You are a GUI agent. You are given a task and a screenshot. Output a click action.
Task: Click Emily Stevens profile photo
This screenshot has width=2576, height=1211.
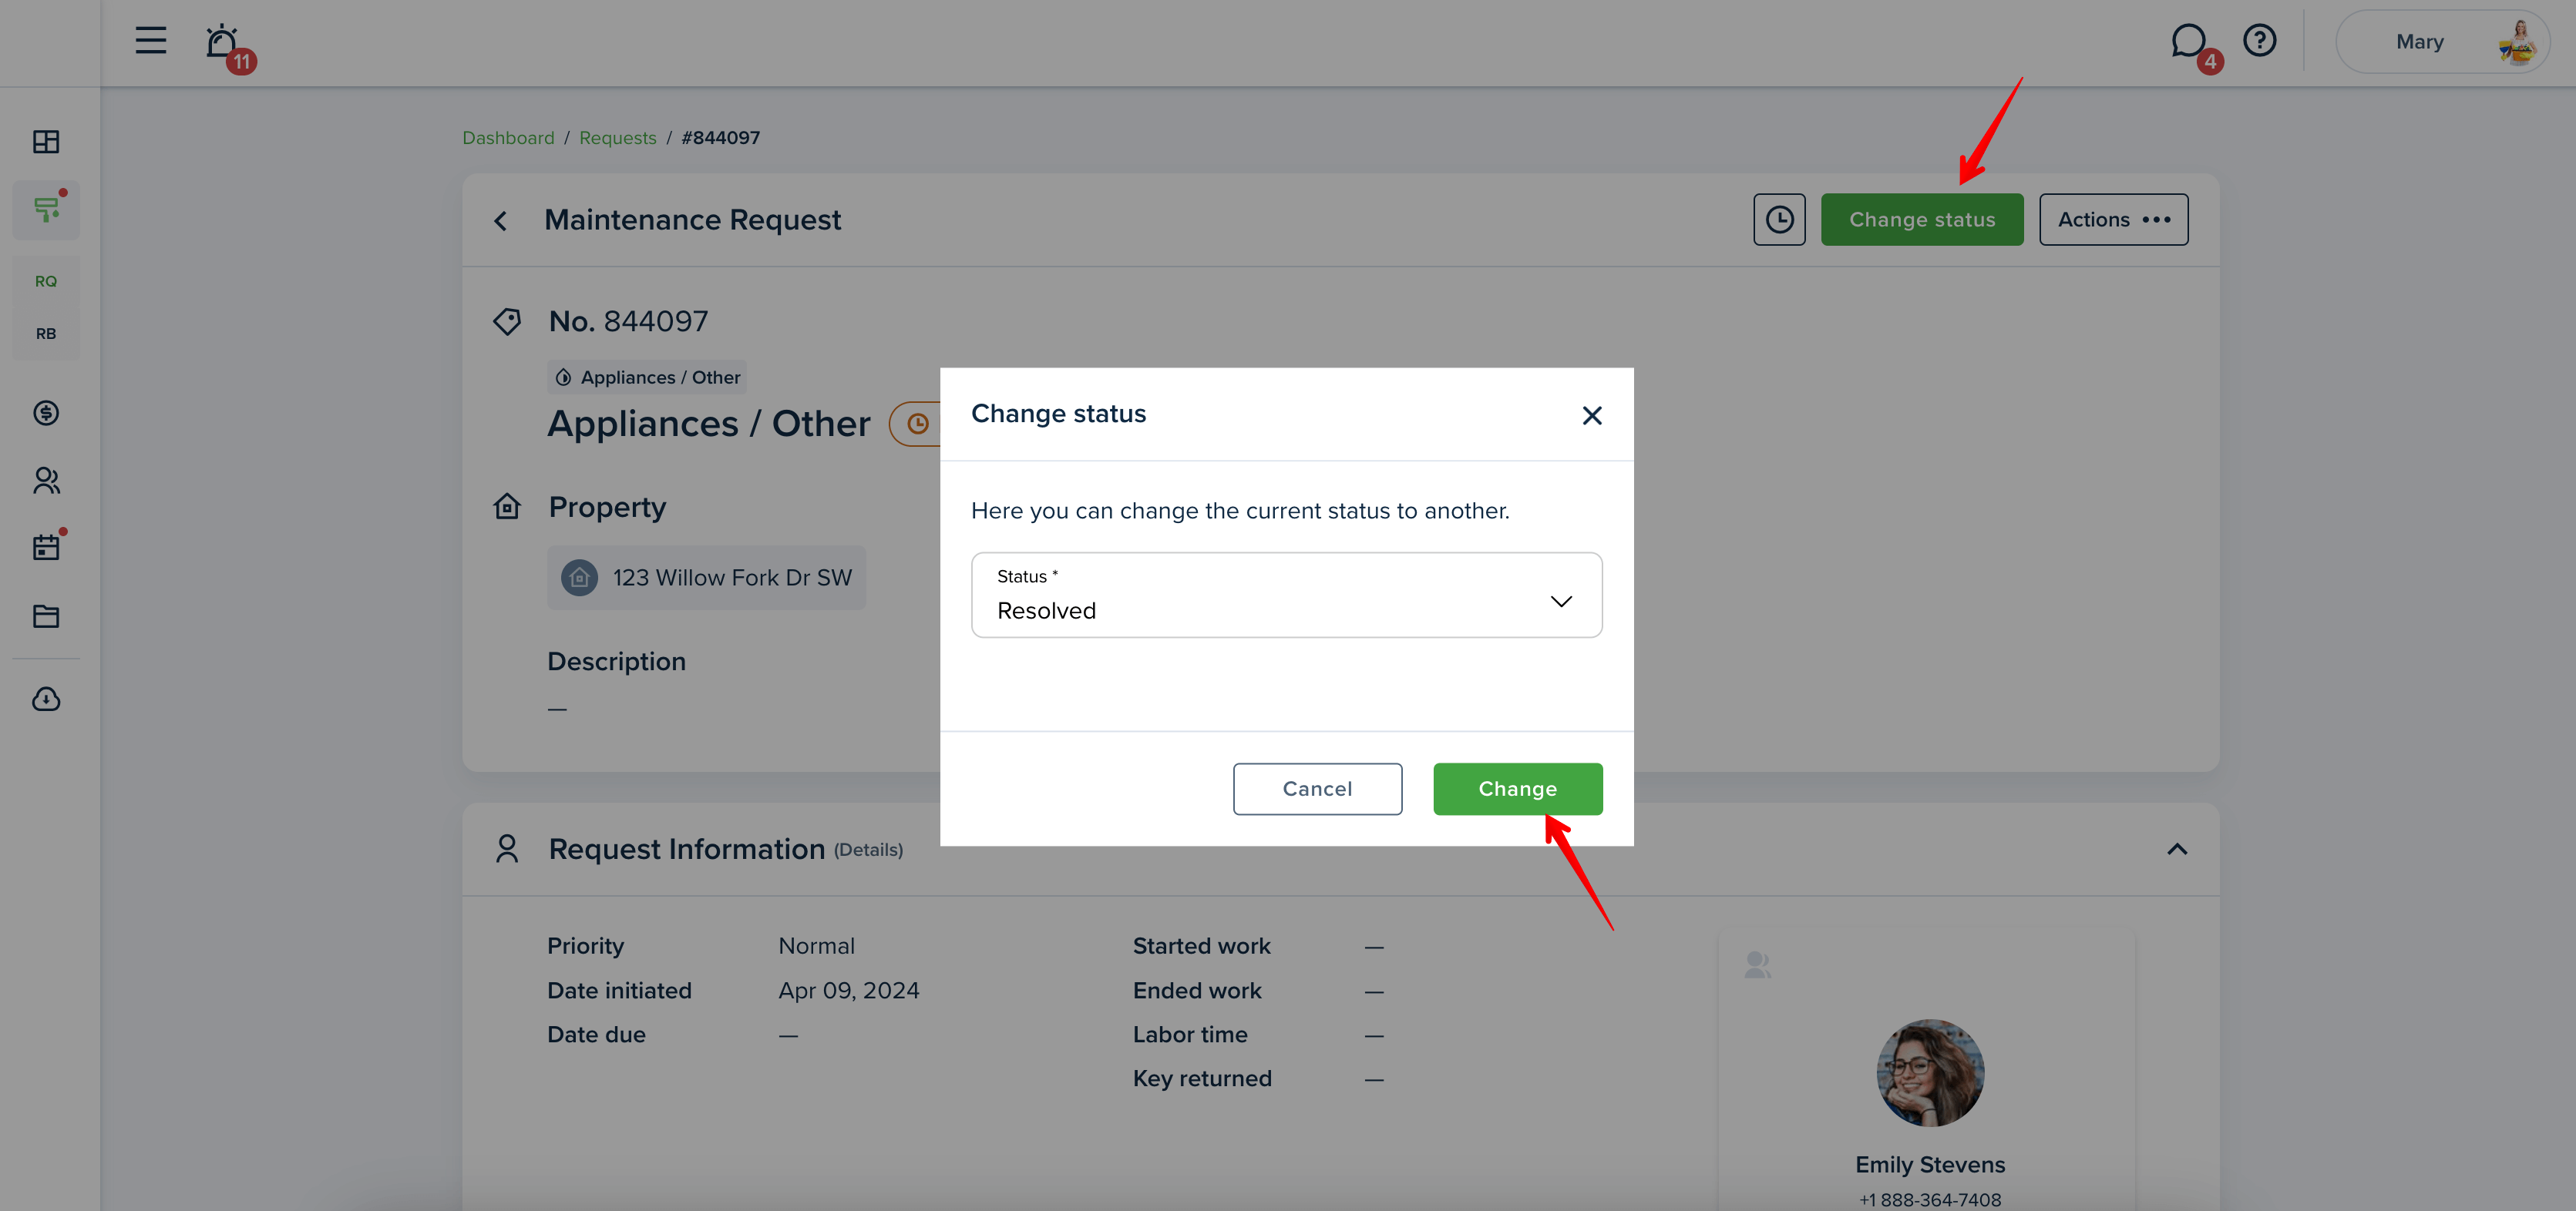[x=1930, y=1073]
